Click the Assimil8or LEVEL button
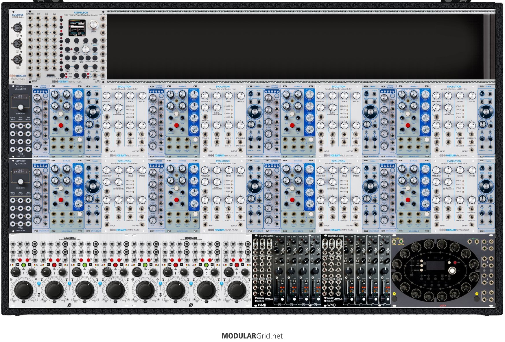 pos(74,58)
